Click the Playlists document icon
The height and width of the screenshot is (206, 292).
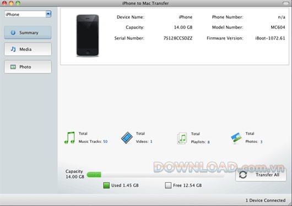point(182,138)
